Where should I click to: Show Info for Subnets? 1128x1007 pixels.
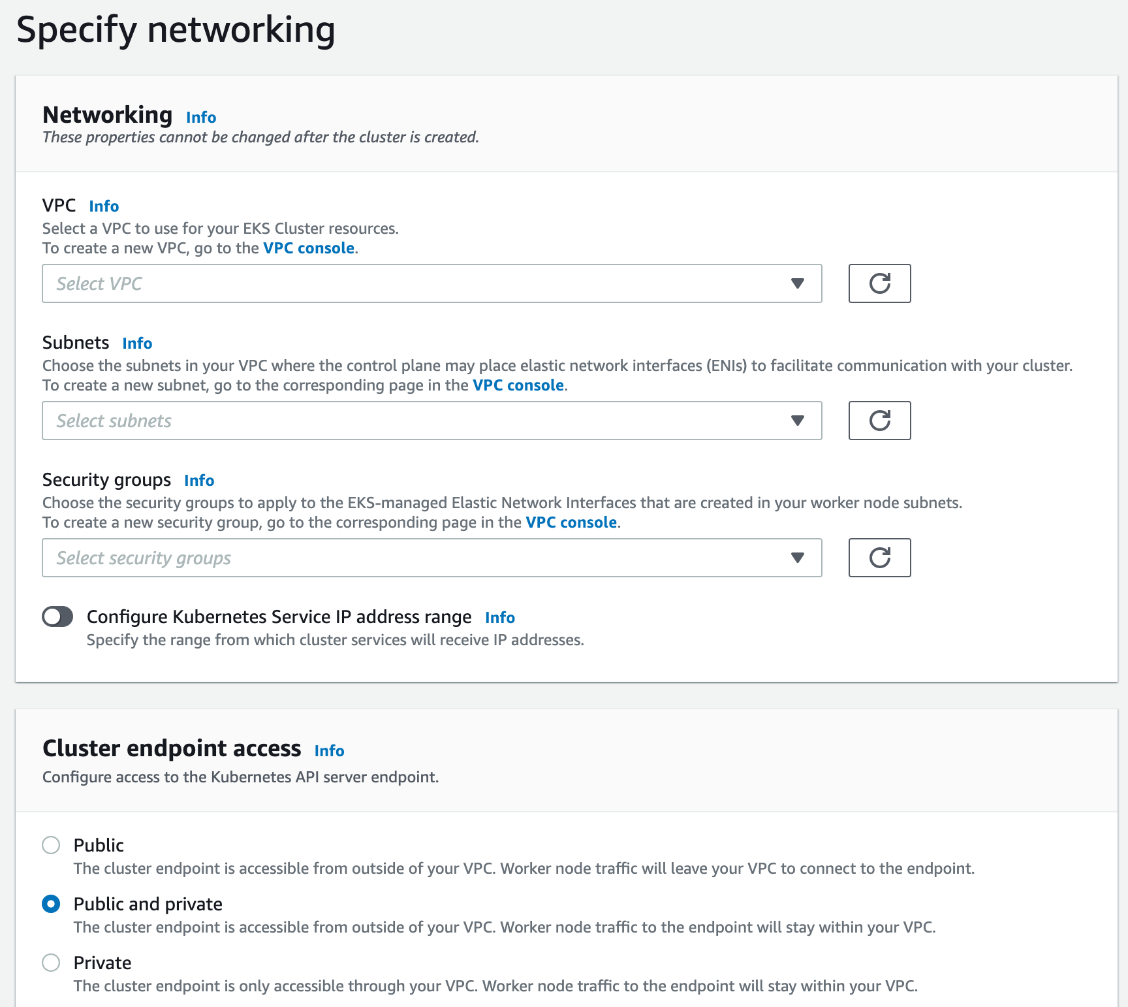(x=137, y=344)
